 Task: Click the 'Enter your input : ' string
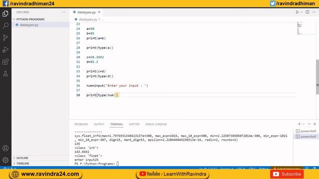click(126, 86)
